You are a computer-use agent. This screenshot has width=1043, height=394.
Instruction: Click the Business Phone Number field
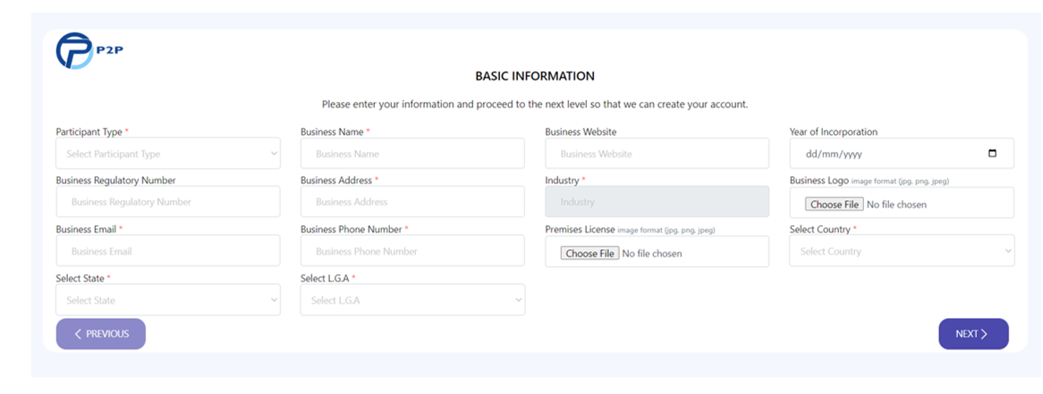point(412,251)
